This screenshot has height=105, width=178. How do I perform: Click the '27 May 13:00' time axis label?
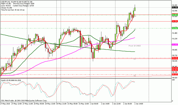pyautogui.click(x=16, y=104)
